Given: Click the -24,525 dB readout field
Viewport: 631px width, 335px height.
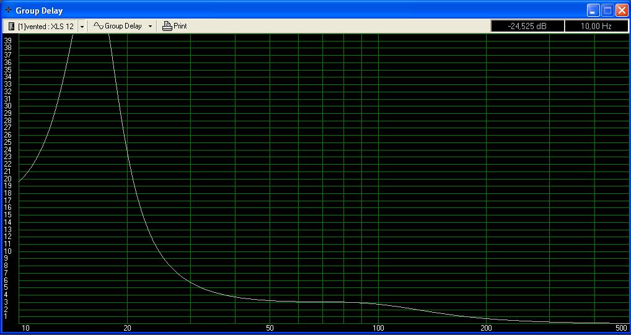Looking at the screenshot, I should pyautogui.click(x=527, y=26).
